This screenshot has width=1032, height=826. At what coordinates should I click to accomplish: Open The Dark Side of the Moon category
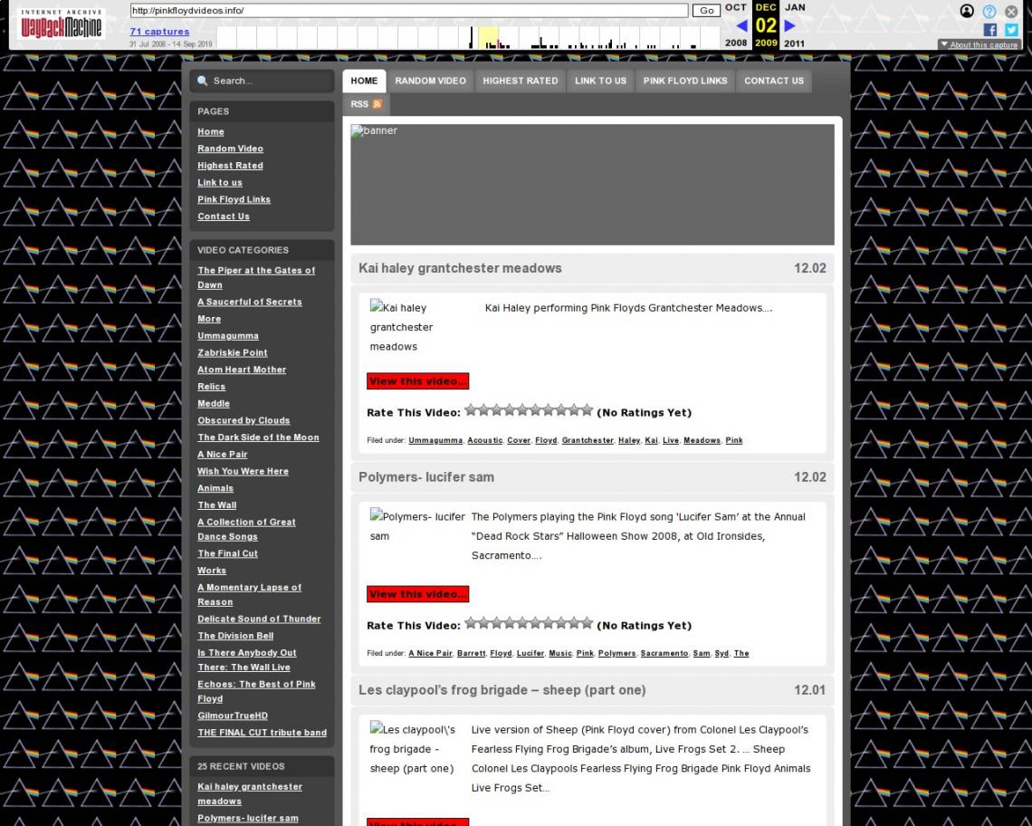258,437
